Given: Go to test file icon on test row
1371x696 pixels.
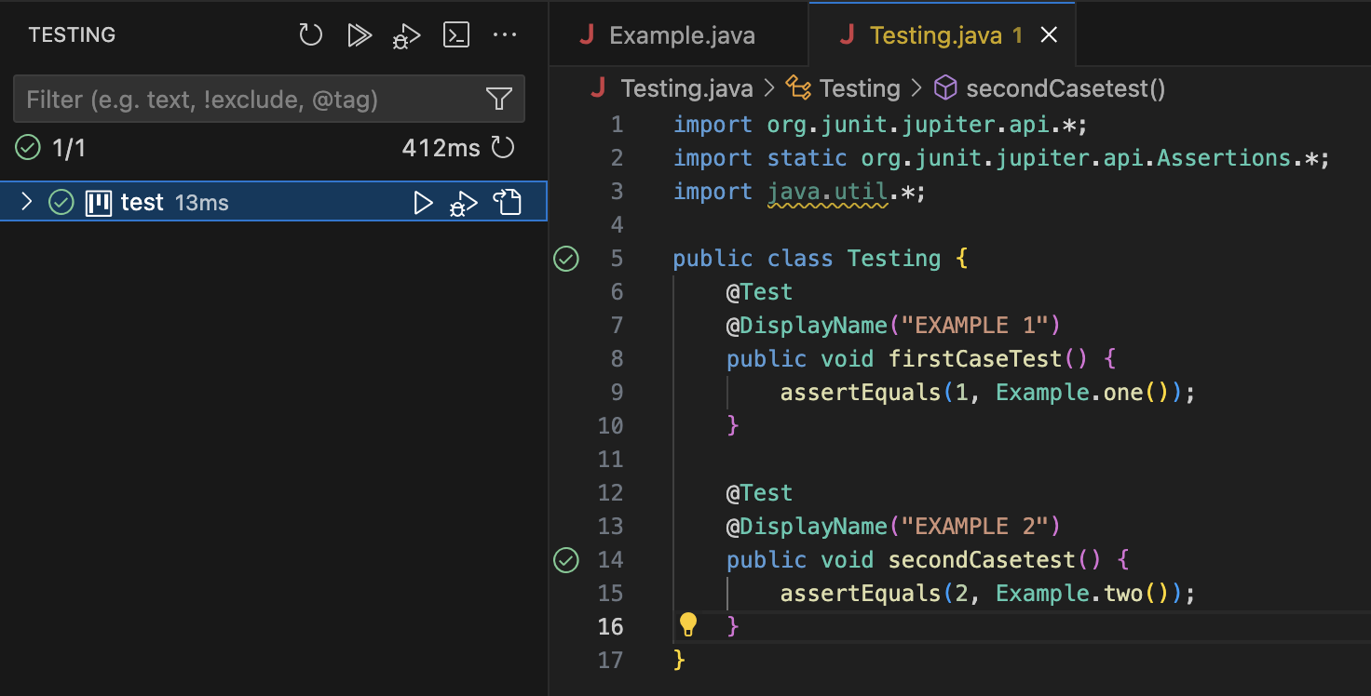Looking at the screenshot, I should click(508, 202).
